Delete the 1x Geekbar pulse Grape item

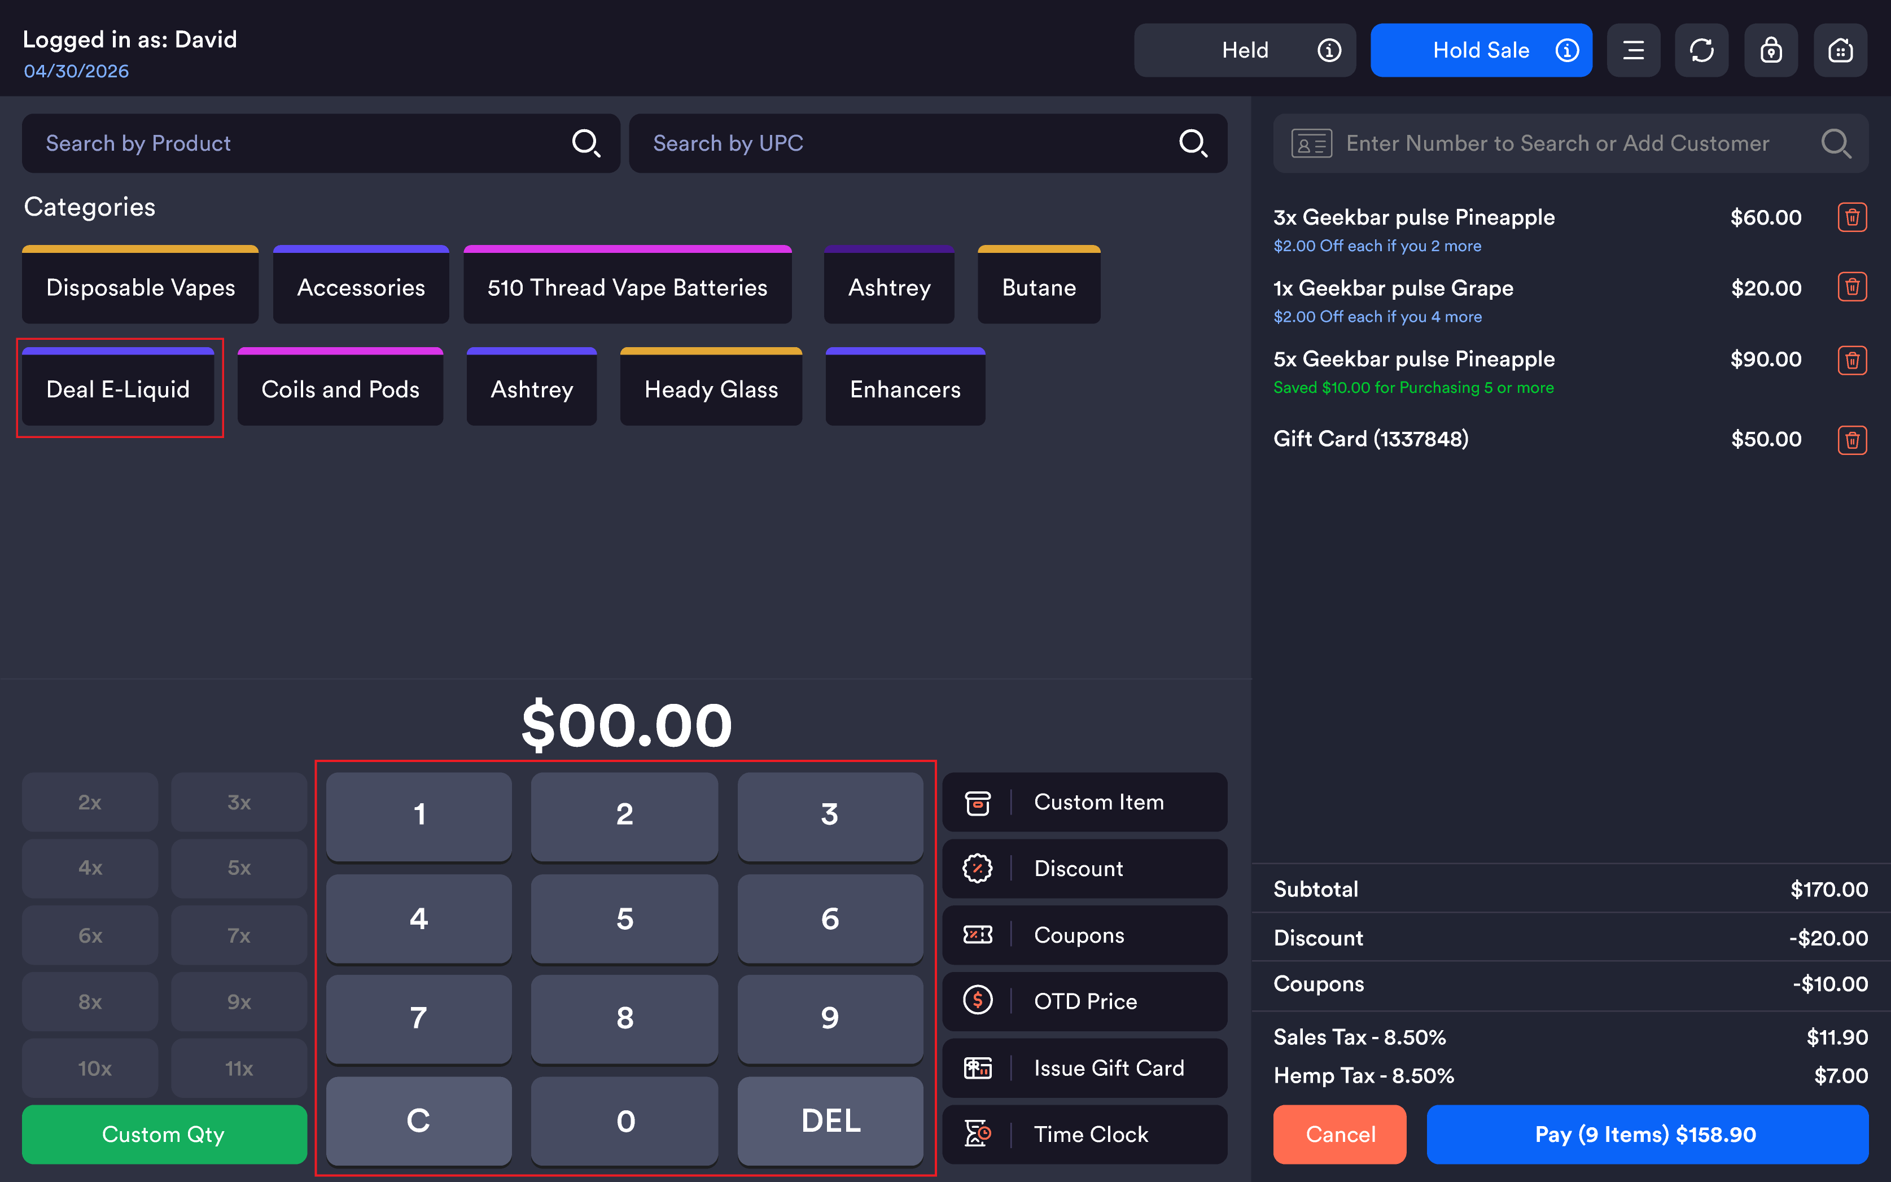[1852, 287]
